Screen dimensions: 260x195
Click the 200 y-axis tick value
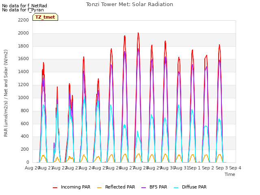click(x=25, y=149)
